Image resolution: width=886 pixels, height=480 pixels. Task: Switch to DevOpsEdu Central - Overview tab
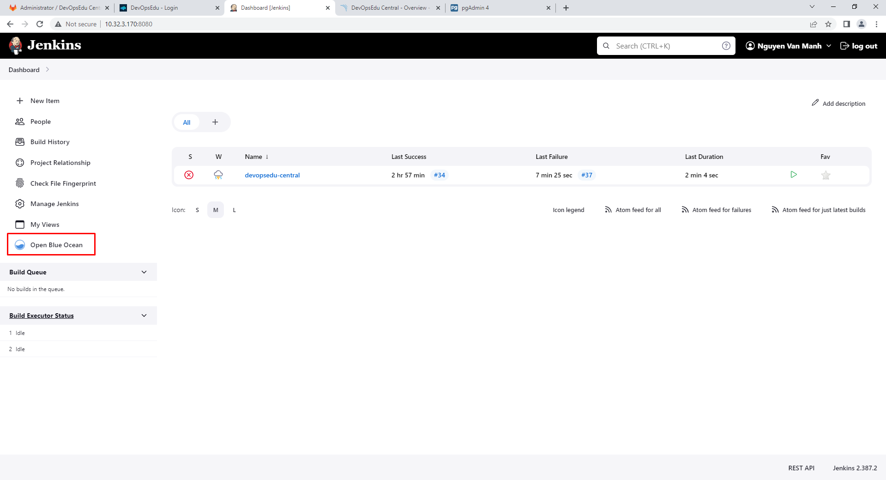tap(390, 8)
